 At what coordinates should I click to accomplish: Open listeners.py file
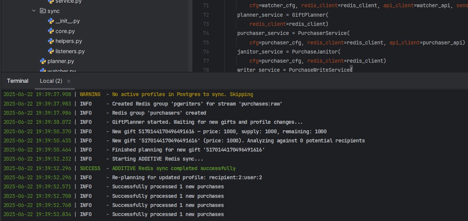(x=70, y=51)
